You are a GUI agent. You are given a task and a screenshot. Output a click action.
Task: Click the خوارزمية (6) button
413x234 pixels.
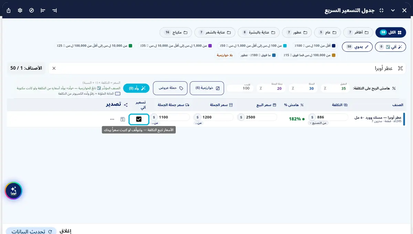(x=207, y=88)
